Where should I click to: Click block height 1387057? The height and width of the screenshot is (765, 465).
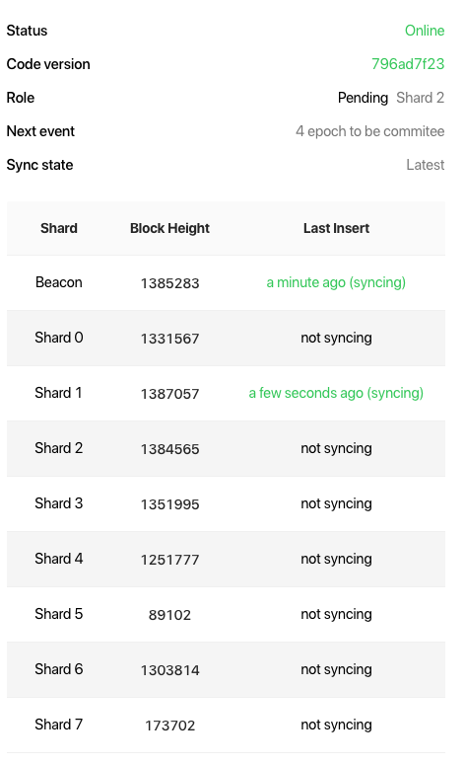[x=169, y=394]
